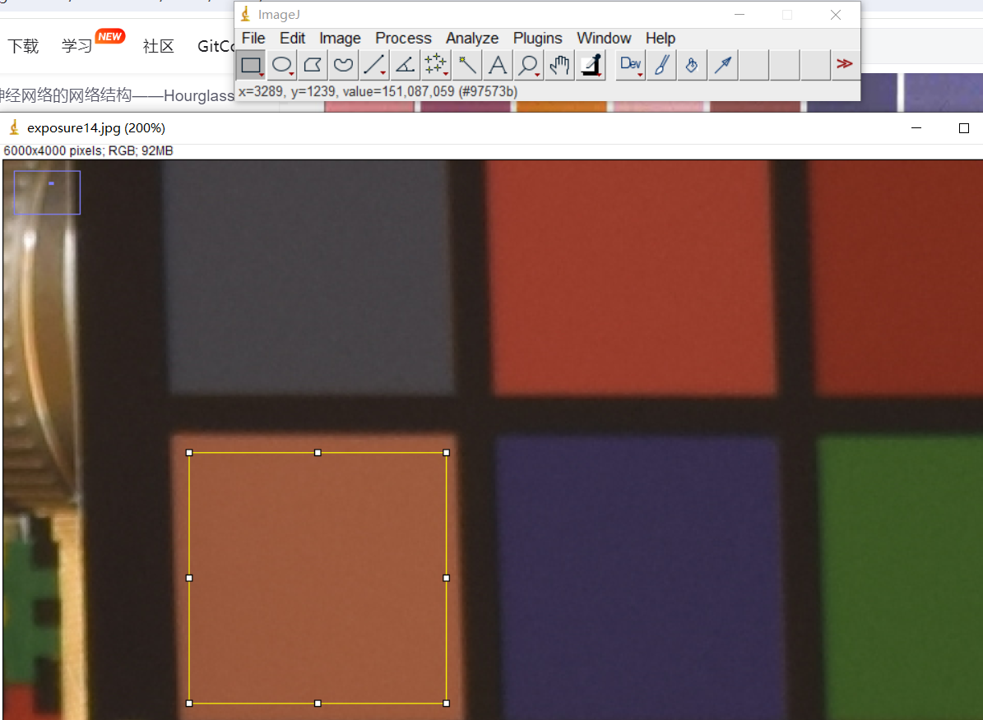This screenshot has height=720, width=983.
Task: Expand More Tools double-arrow menu
Action: [844, 64]
